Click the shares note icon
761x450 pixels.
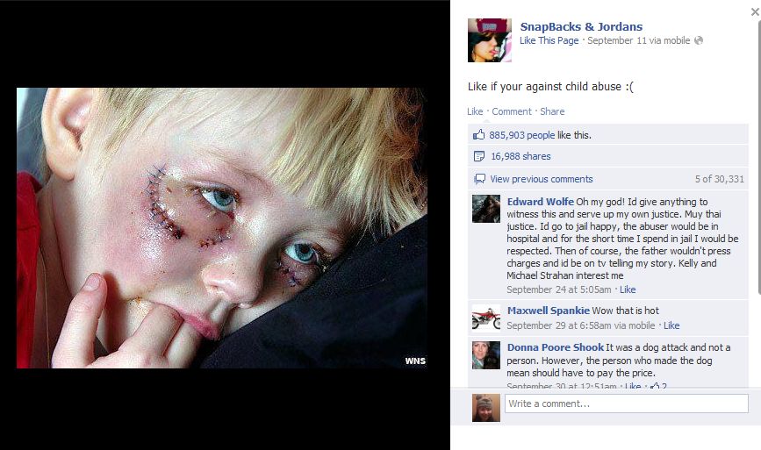pos(479,156)
